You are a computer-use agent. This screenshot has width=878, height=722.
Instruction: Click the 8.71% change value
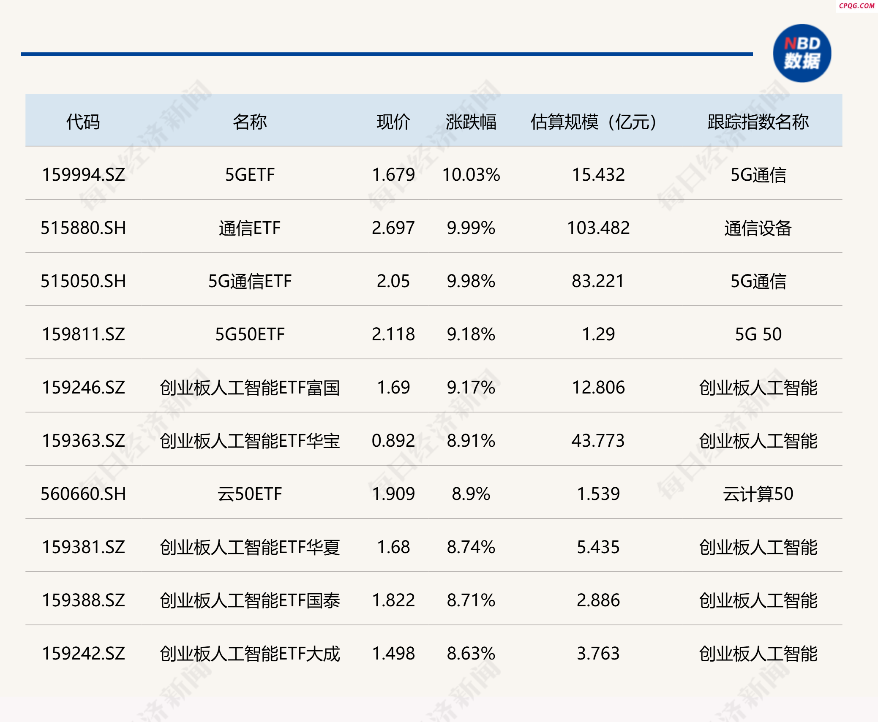[x=471, y=600]
